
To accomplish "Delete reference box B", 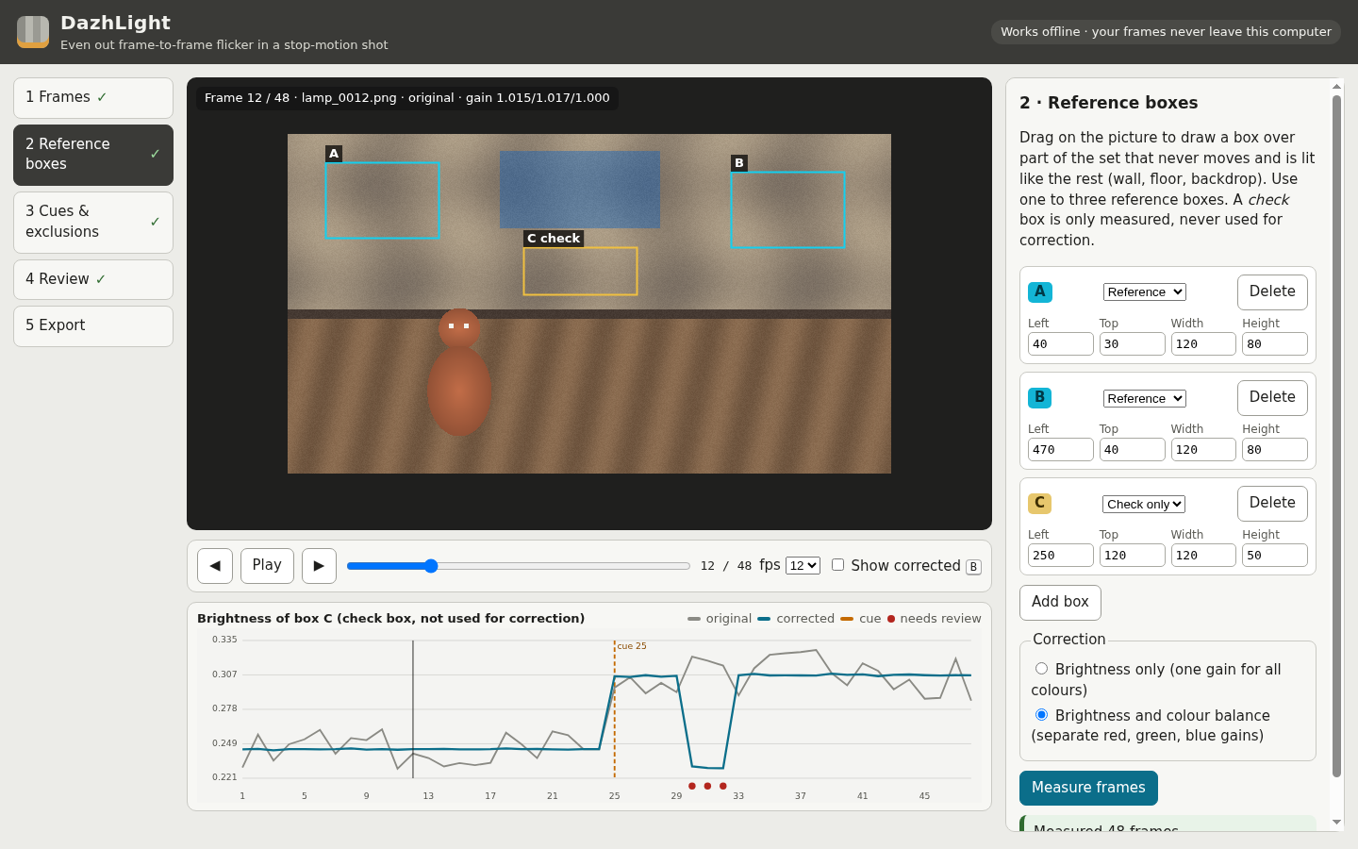I will coord(1272,398).
